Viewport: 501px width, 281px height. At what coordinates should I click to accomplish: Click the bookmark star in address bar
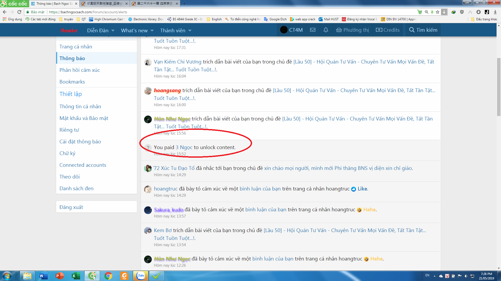(438, 12)
